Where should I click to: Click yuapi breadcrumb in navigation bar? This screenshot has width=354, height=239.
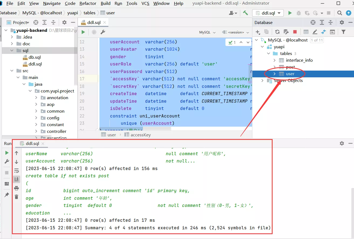pos(73,13)
